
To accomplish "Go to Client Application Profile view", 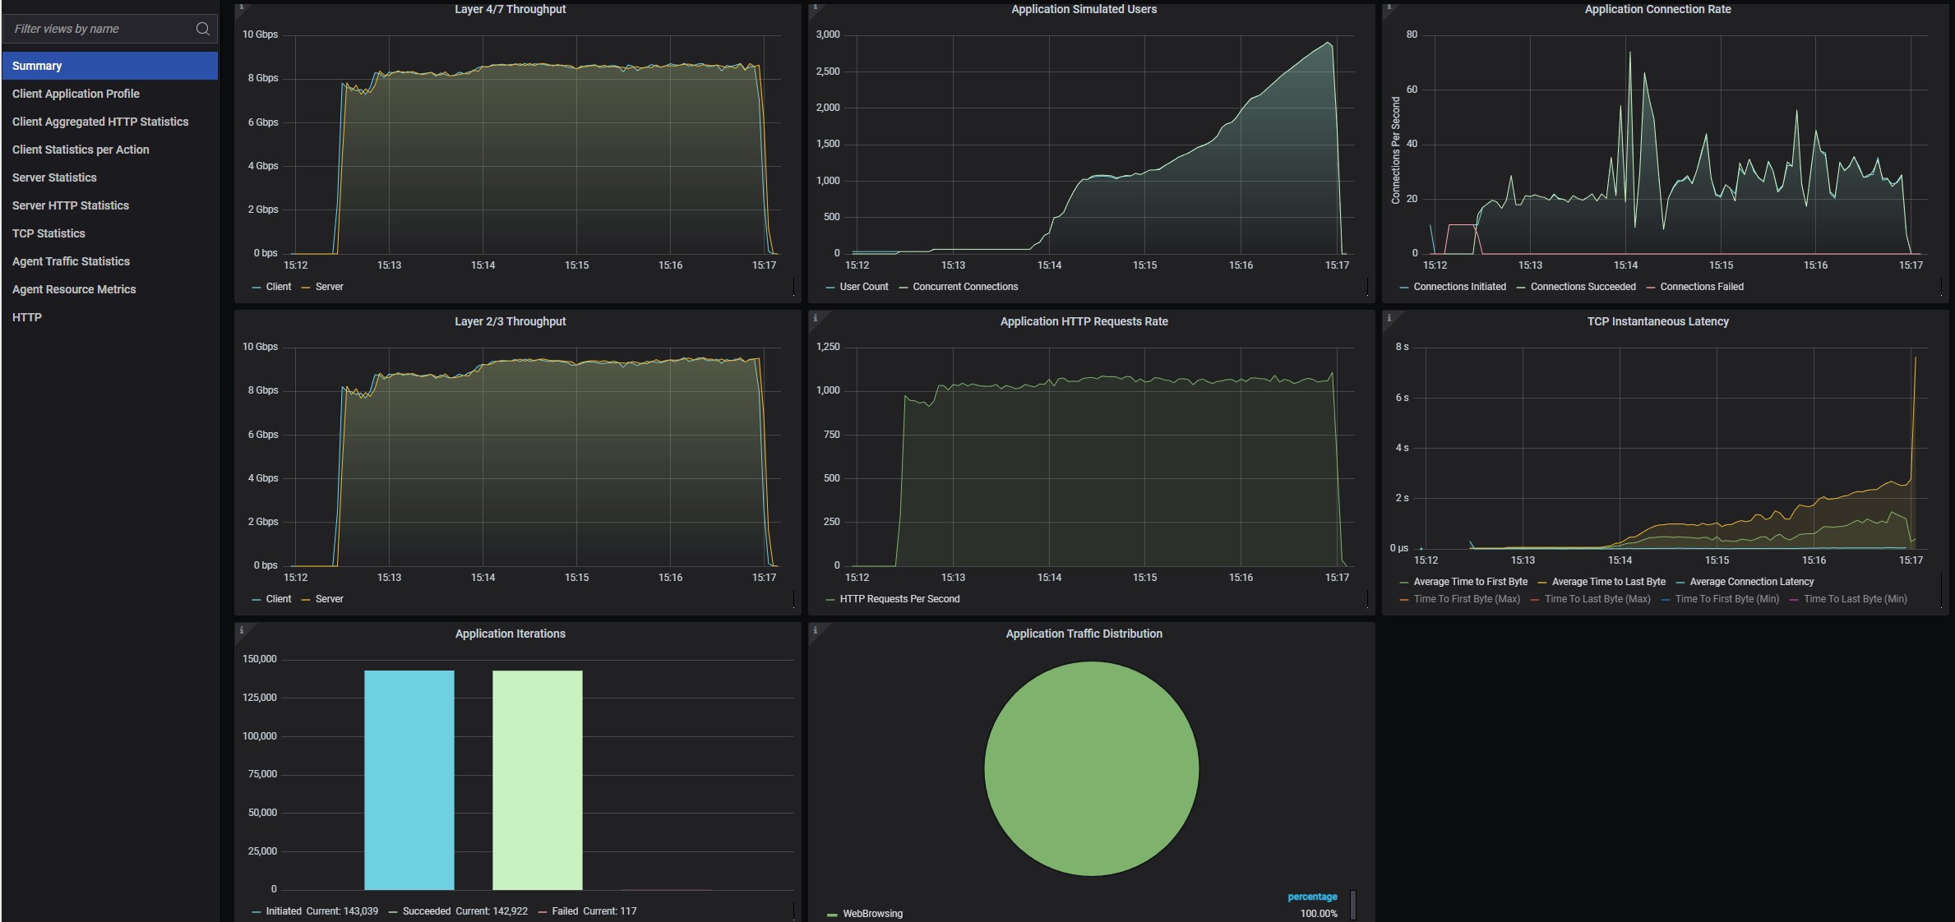I will click(76, 94).
